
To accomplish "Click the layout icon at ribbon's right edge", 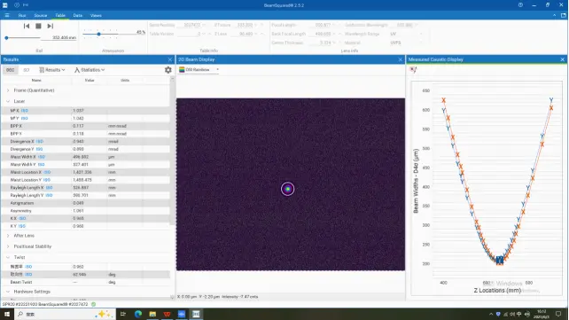I will click(563, 15).
